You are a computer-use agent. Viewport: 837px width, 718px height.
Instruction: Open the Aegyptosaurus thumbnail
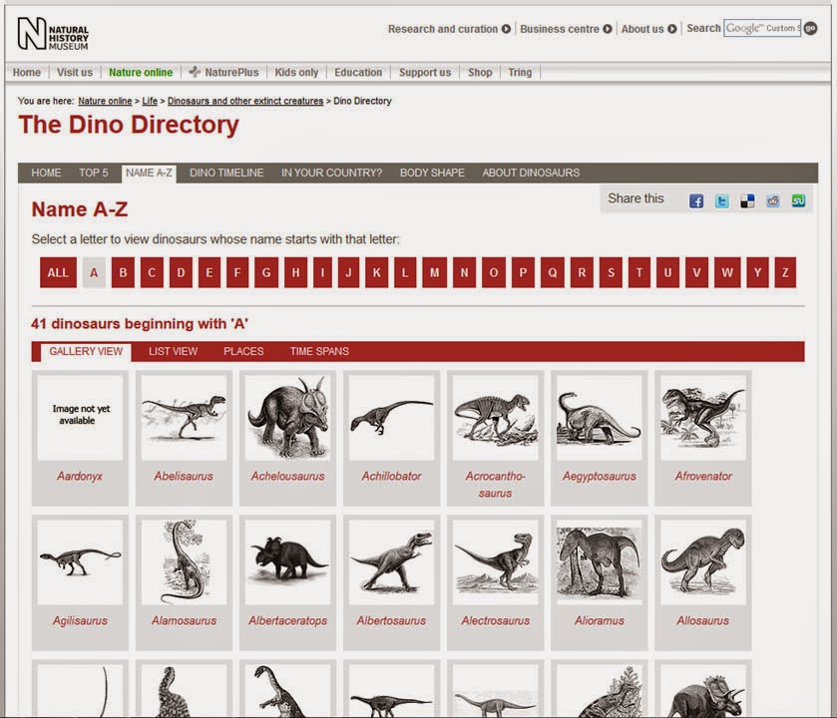point(599,417)
